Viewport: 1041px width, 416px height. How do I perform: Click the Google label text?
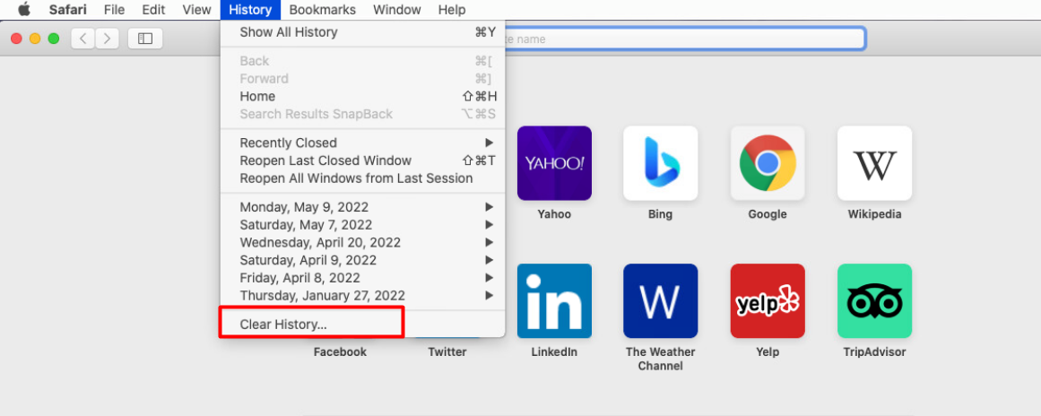point(768,214)
